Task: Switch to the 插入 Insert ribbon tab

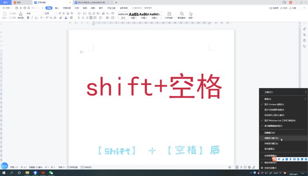Action: click(x=57, y=8)
